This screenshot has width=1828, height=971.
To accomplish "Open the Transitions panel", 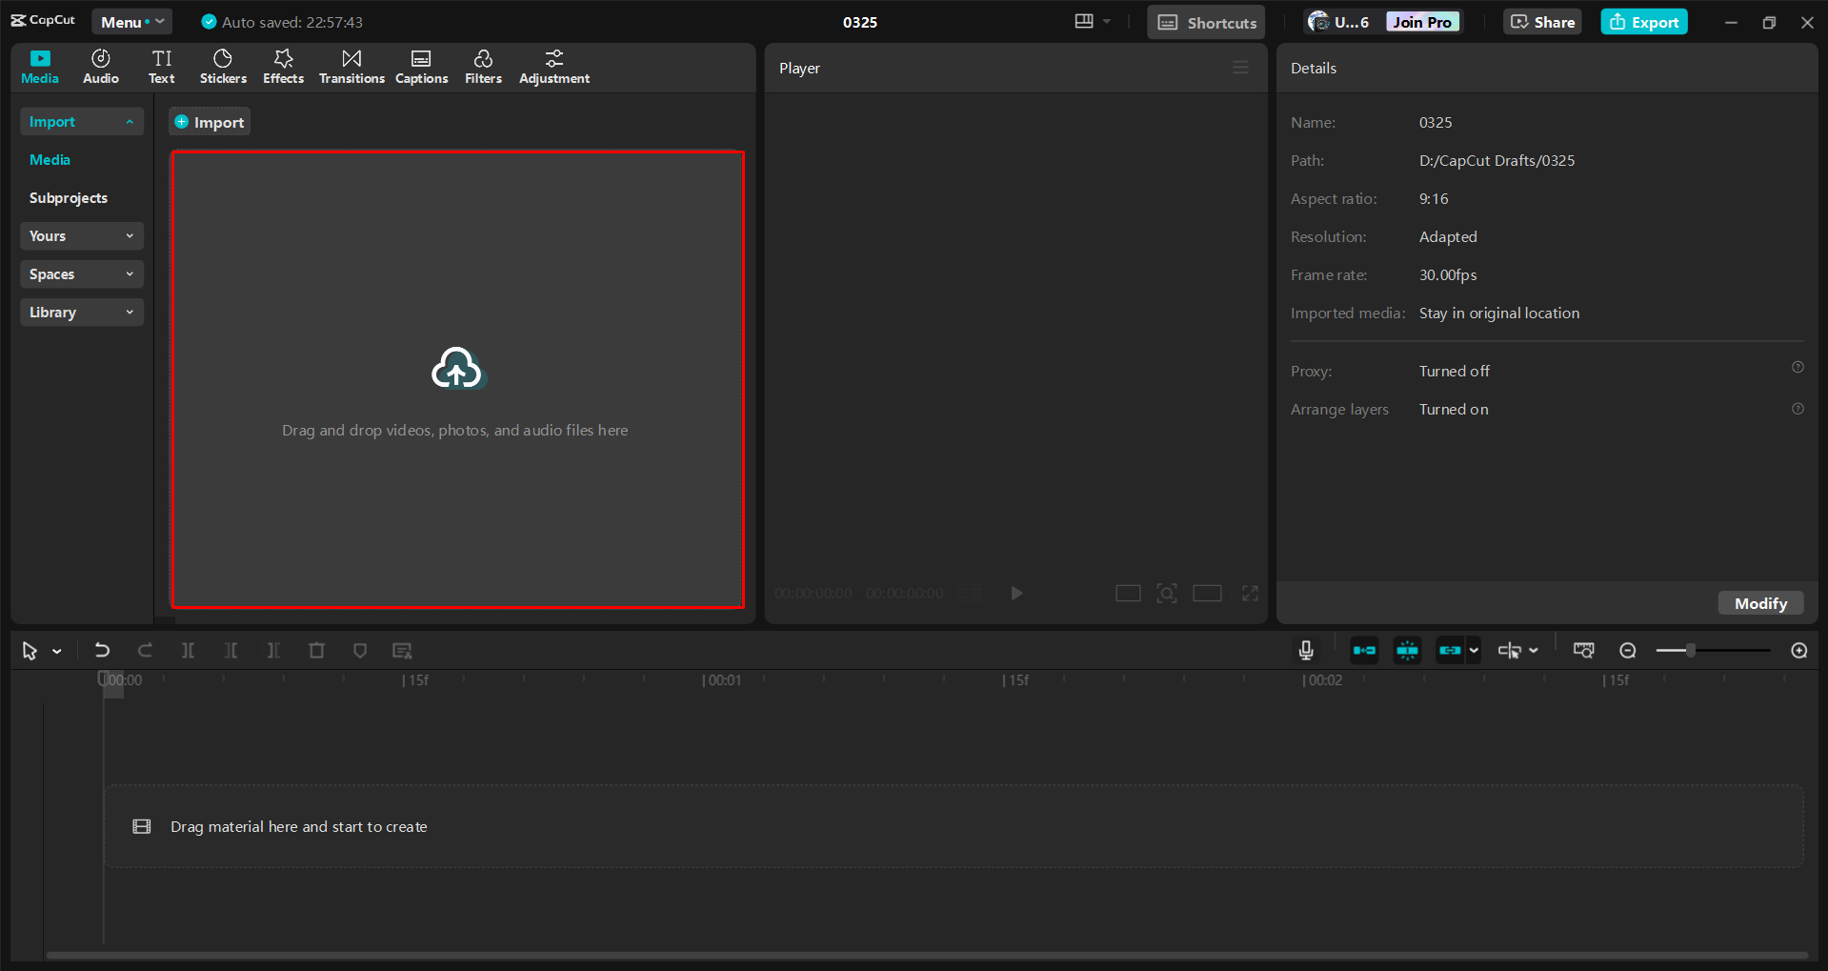I will tap(351, 66).
